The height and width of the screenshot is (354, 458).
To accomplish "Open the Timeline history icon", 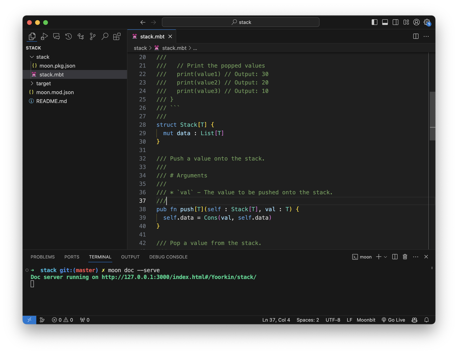I will pos(68,36).
